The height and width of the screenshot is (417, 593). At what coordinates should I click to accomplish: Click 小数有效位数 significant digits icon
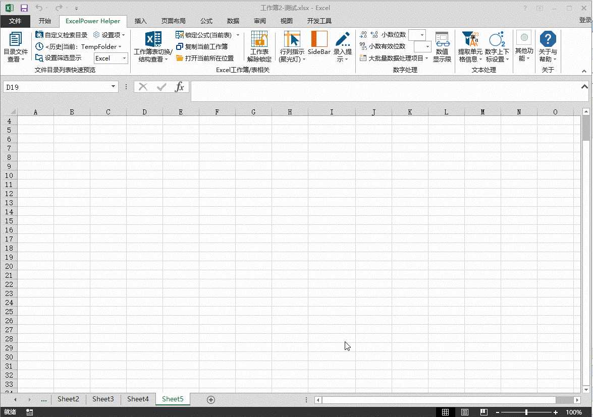point(363,46)
